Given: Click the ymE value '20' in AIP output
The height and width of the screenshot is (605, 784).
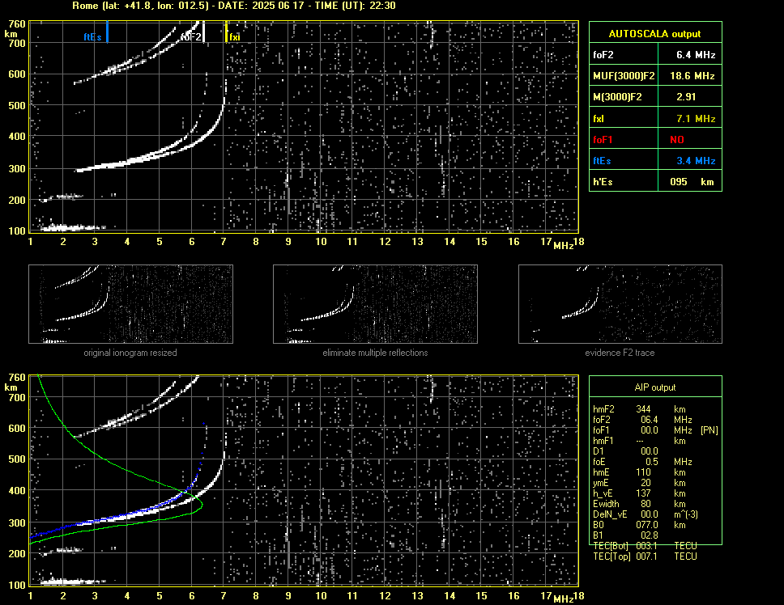Looking at the screenshot, I should click(x=646, y=483).
